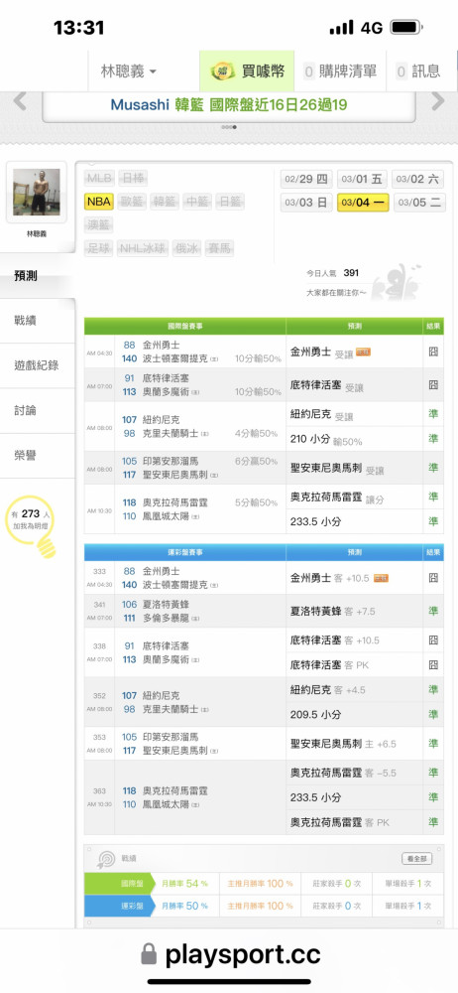Image resolution: width=458 pixels, height=993 pixels.
Task: Advance banner with right arrow
Action: tap(438, 101)
